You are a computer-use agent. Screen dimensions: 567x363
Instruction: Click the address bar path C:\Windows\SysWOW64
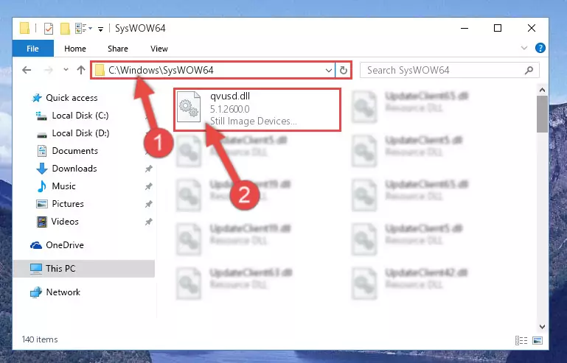pos(161,70)
